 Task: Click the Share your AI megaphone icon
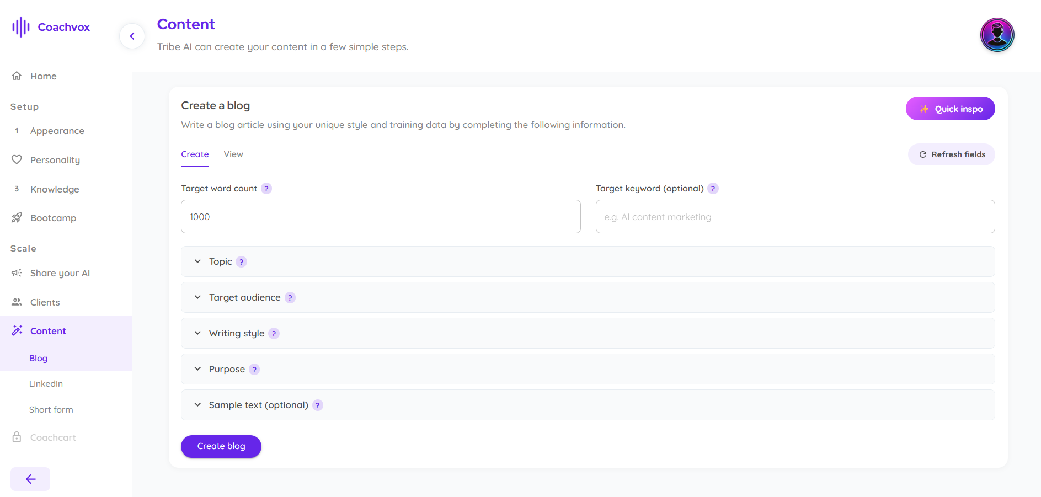(17, 272)
